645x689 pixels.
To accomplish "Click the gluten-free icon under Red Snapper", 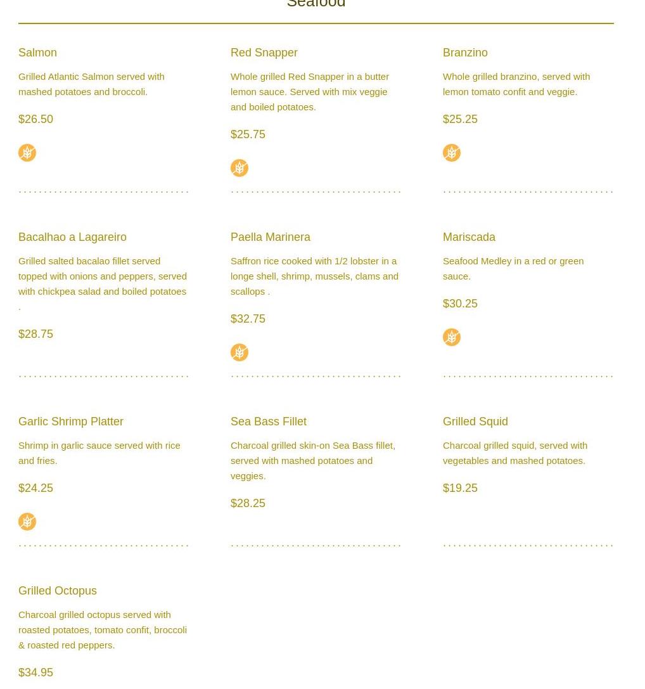I will click(239, 168).
